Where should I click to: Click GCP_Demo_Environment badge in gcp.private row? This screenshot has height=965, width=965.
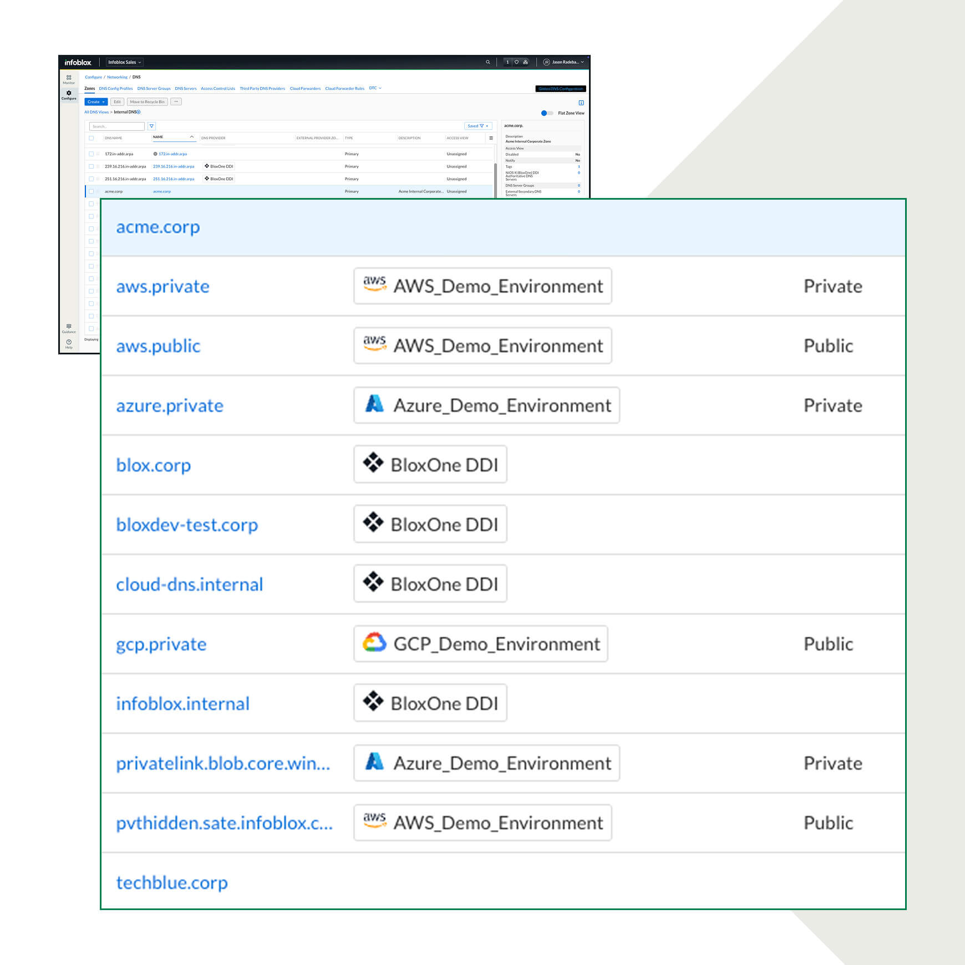point(481,644)
